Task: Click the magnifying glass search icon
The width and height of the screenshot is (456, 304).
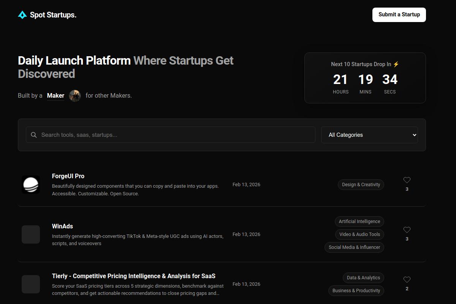Action: click(33, 135)
